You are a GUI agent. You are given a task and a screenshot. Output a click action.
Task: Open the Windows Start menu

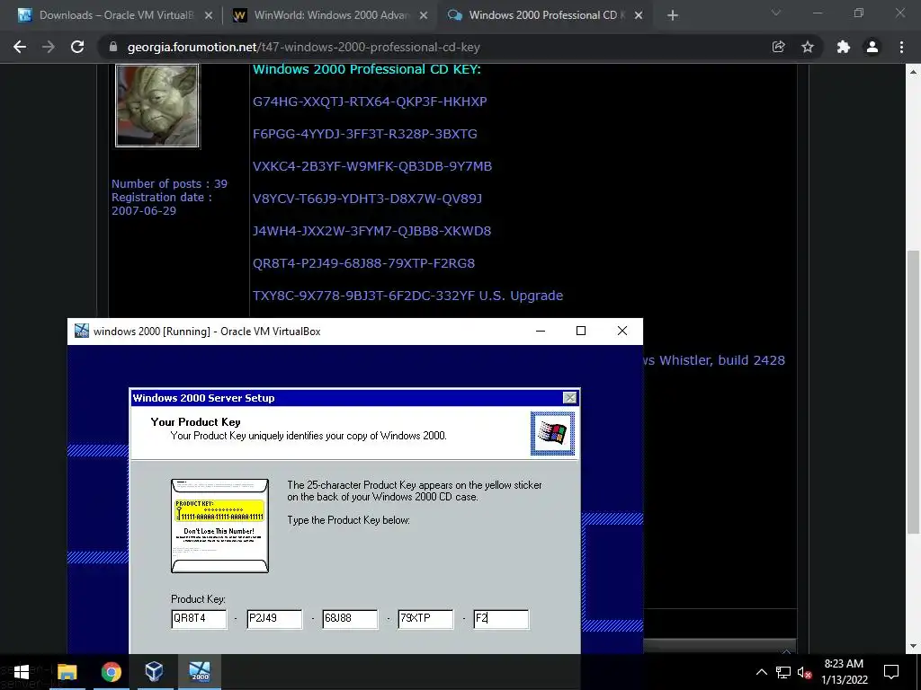[x=22, y=672]
